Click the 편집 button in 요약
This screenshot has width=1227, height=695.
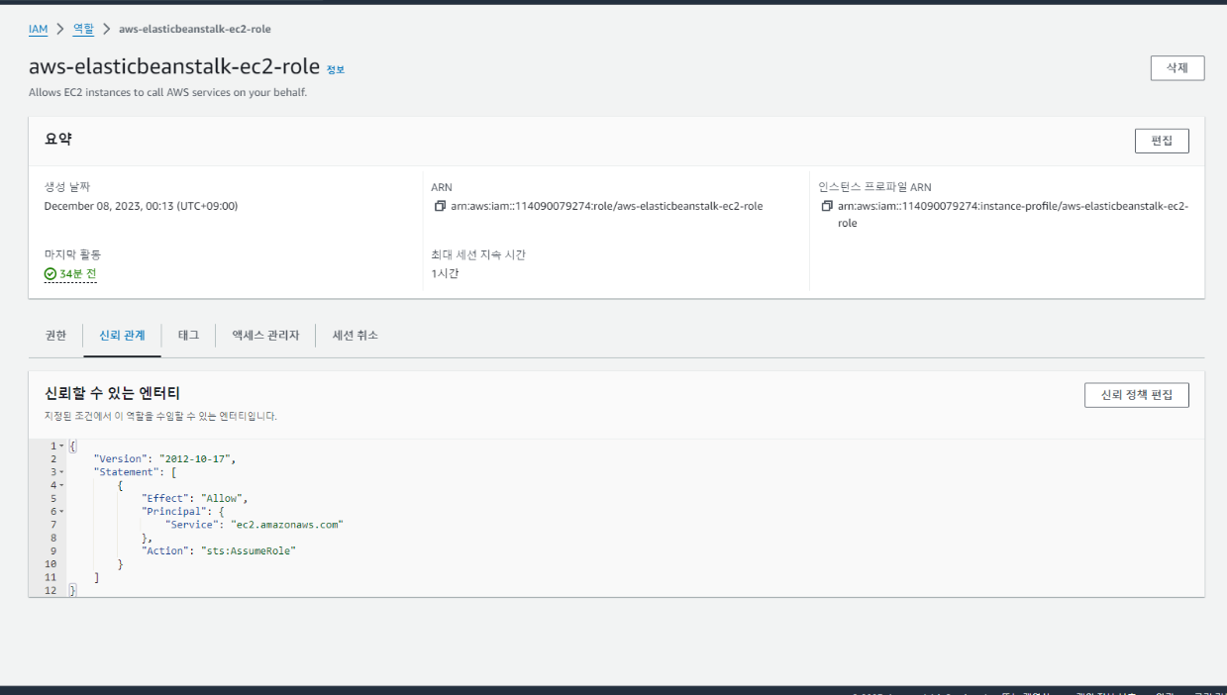[1162, 141]
